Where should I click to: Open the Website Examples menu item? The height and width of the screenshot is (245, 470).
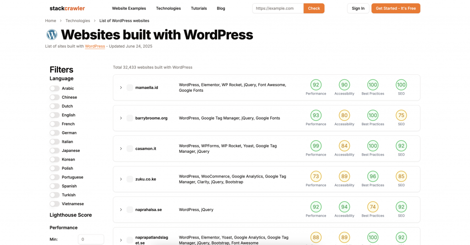129,8
